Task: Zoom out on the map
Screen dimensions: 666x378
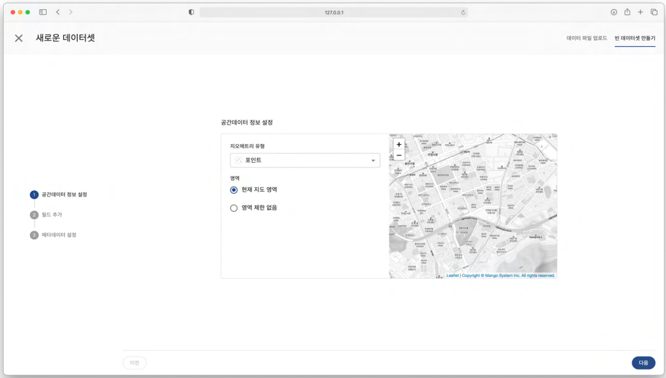Action: pyautogui.click(x=399, y=156)
